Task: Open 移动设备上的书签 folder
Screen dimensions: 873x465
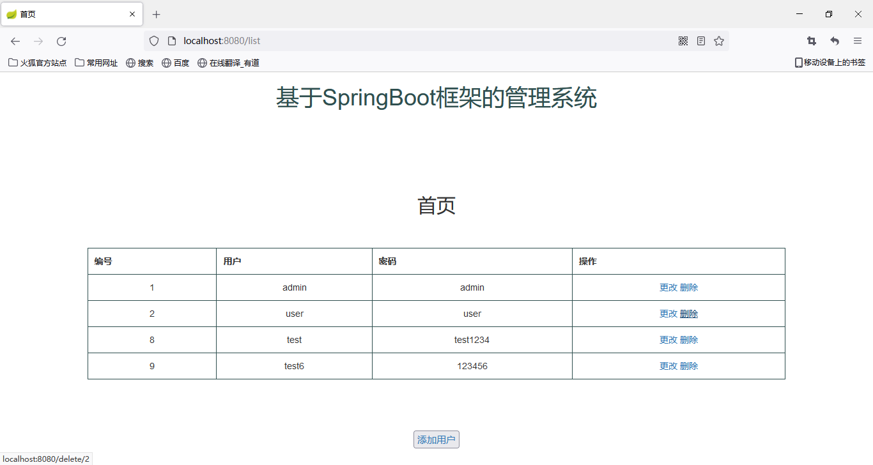Action: (x=830, y=63)
